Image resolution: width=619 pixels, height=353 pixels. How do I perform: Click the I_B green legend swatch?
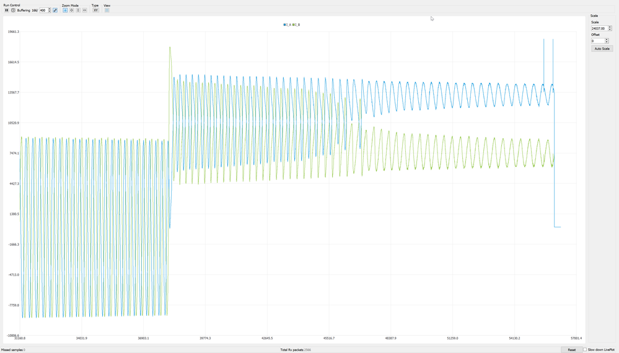pyautogui.click(x=294, y=25)
